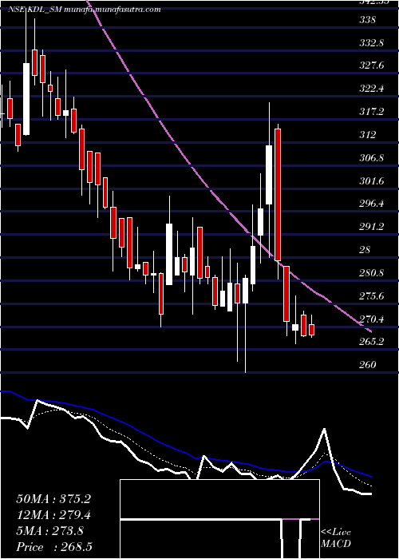Click the 291.2 price axis label

click(371, 227)
